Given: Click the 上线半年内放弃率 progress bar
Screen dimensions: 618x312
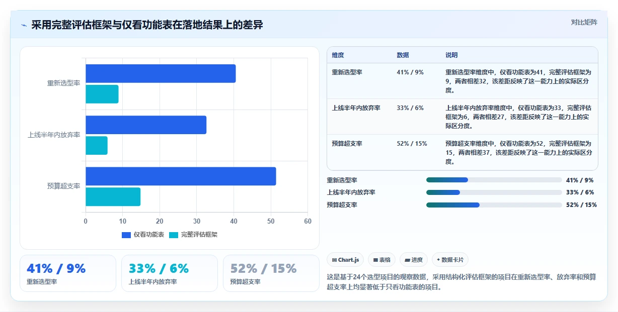Looking at the screenshot, I should (494, 192).
